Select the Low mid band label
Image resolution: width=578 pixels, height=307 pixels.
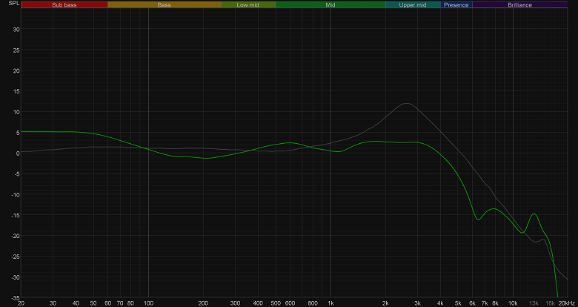tap(248, 4)
